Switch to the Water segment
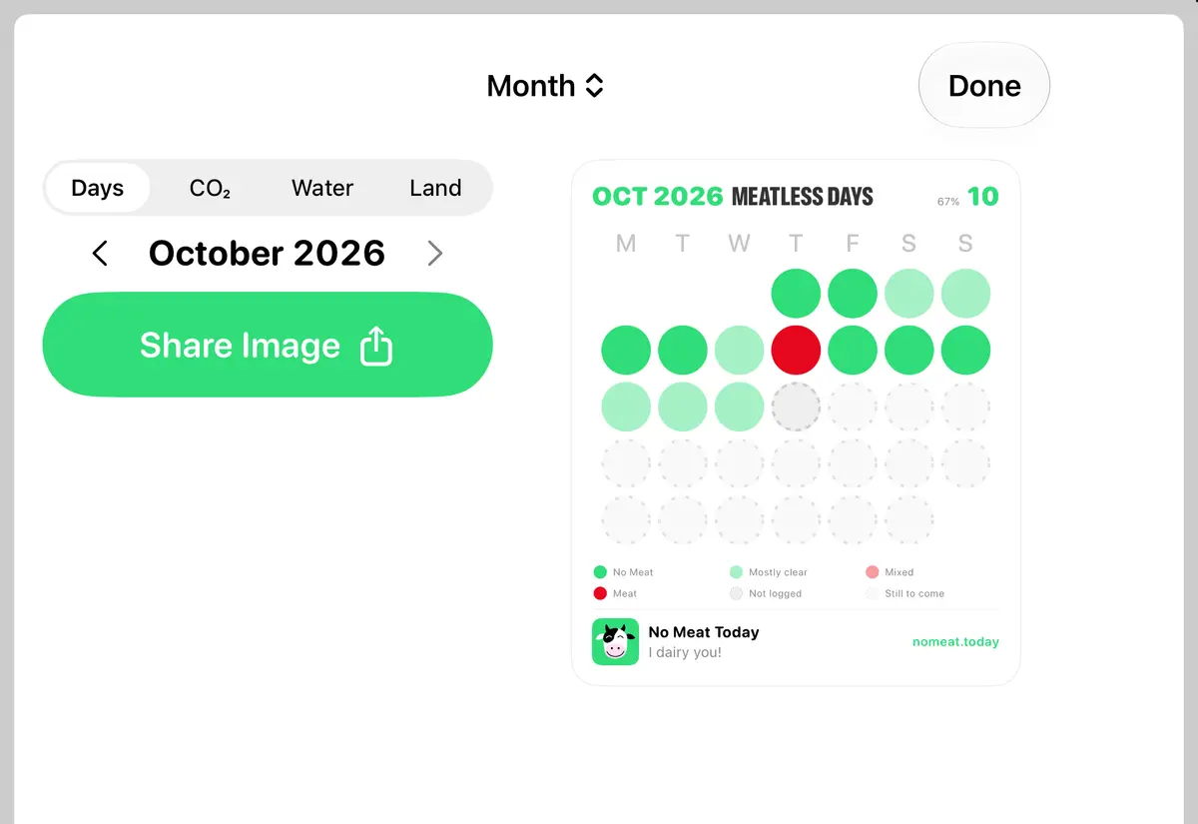 coord(322,188)
